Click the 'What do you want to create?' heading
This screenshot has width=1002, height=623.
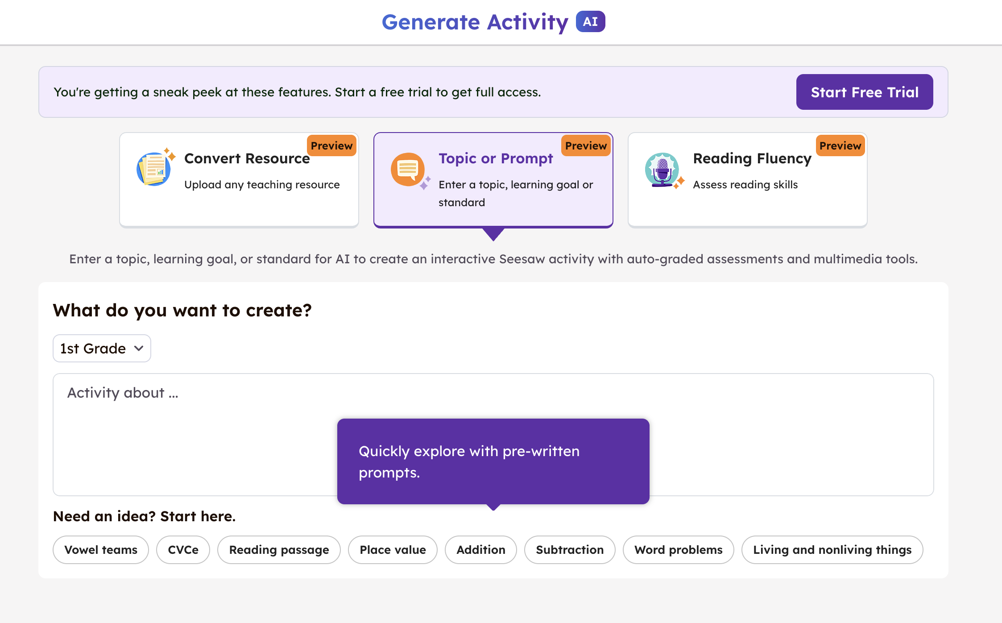point(182,310)
